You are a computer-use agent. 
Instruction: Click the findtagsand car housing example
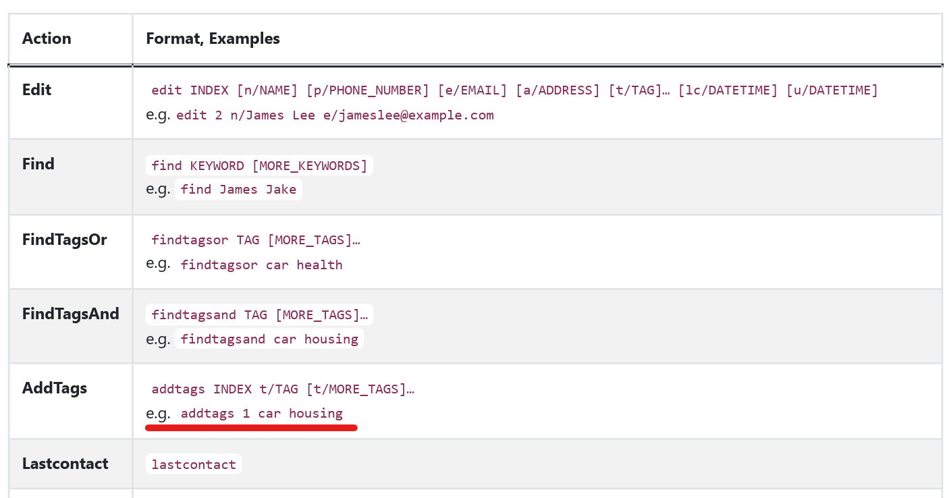click(269, 339)
